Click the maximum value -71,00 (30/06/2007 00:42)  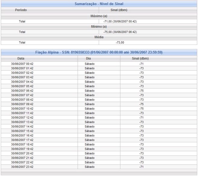pos(120,21)
